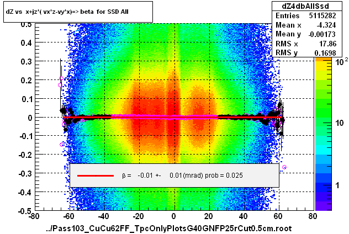Click palette axis label 10 squared
Screen dimensions: 349x234
pos(341,62)
